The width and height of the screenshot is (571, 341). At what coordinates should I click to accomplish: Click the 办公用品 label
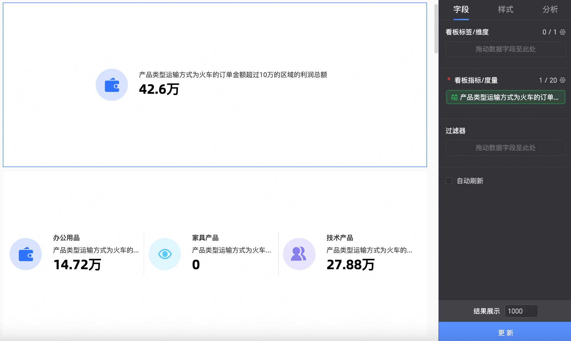coord(66,238)
